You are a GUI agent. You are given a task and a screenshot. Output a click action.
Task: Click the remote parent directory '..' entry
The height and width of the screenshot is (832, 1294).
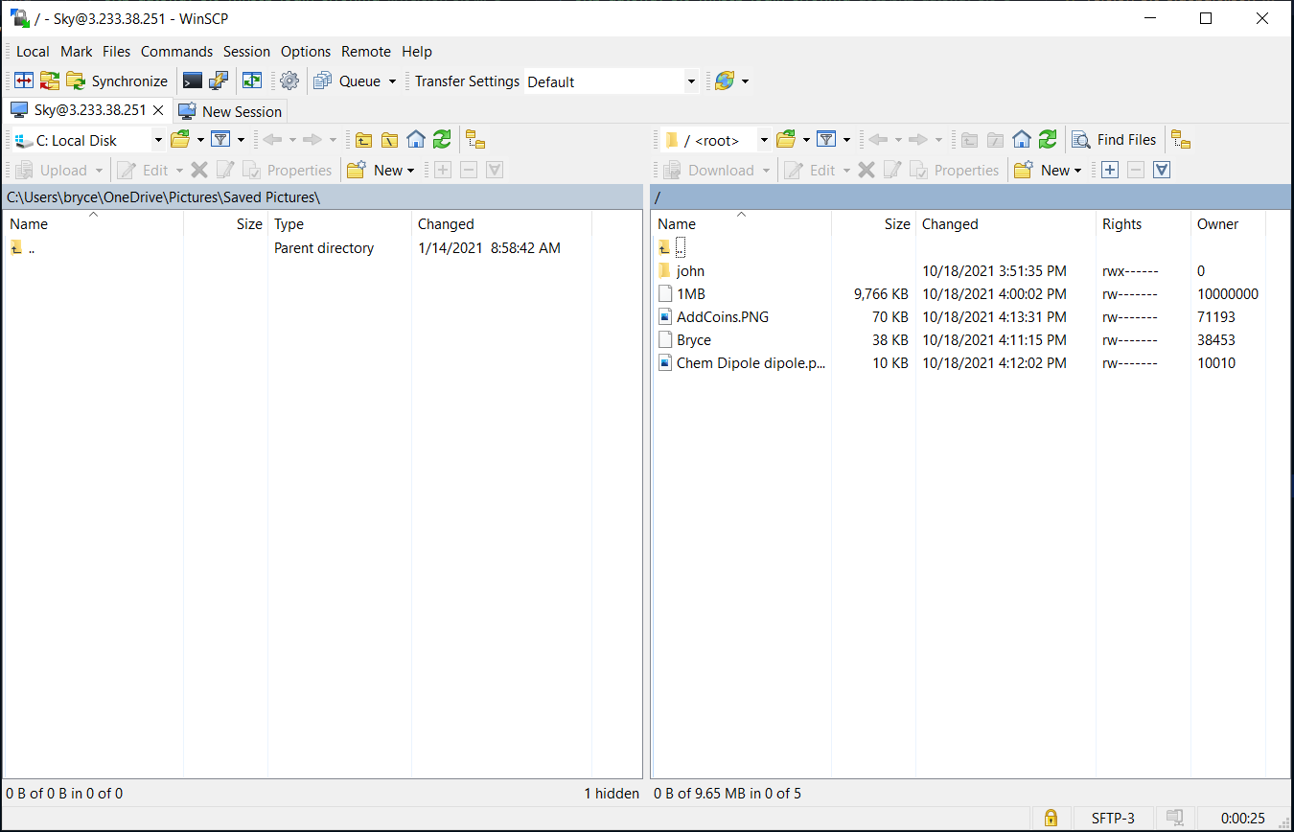[681, 248]
